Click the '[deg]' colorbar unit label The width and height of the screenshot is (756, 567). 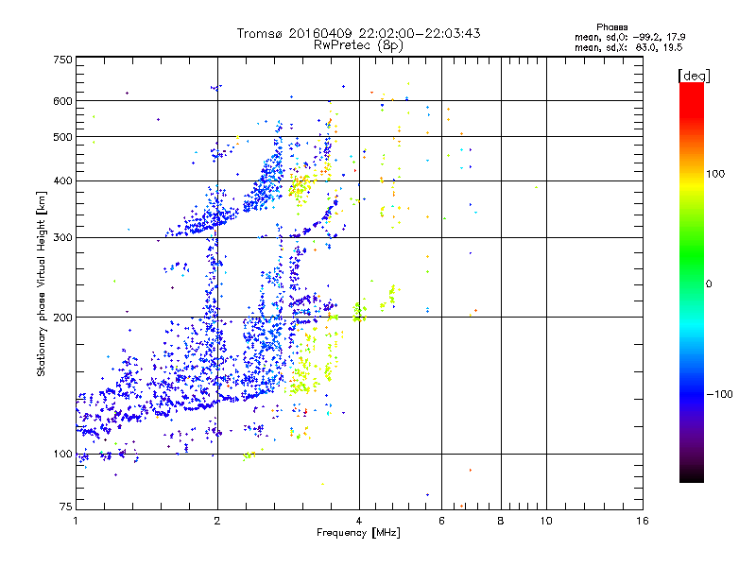(x=694, y=76)
